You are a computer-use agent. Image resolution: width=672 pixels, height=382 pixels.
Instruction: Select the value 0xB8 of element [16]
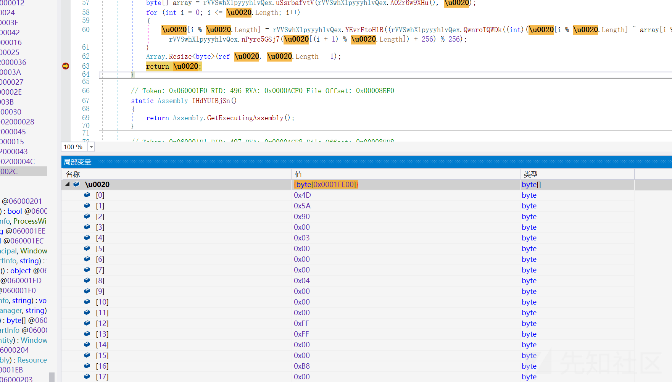click(x=302, y=366)
